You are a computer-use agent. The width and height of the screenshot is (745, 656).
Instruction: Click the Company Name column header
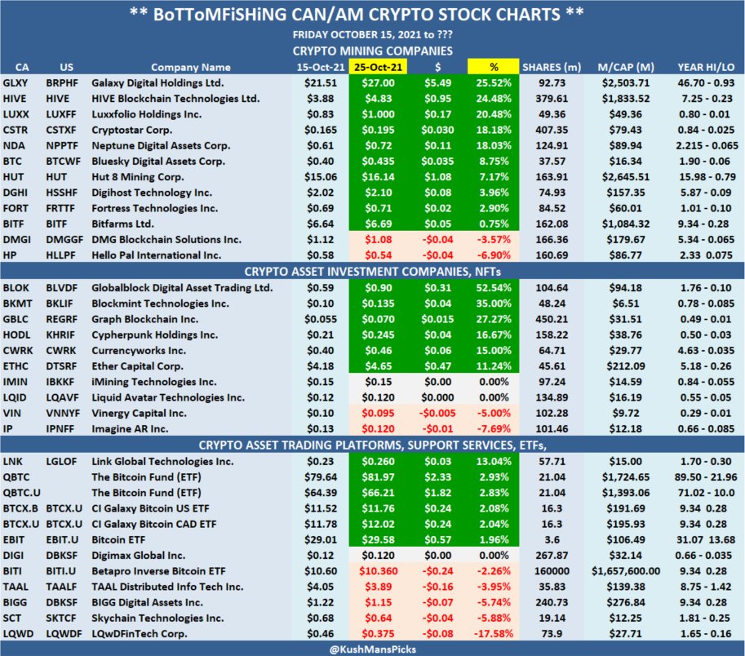(x=191, y=68)
